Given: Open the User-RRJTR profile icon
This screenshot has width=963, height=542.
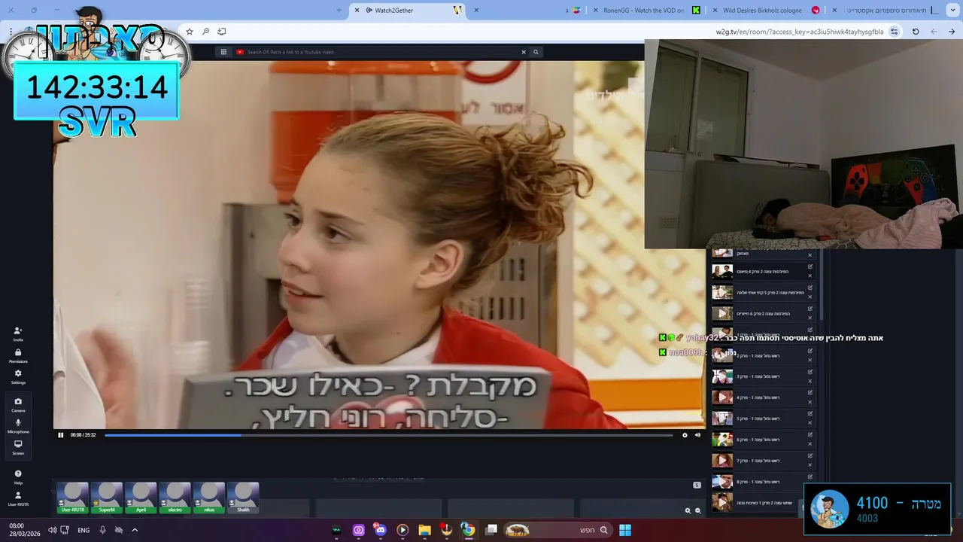Looking at the screenshot, I should coord(18,498).
